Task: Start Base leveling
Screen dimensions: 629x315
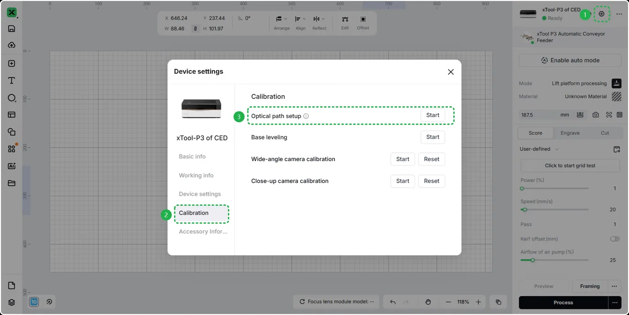Action: click(433, 137)
